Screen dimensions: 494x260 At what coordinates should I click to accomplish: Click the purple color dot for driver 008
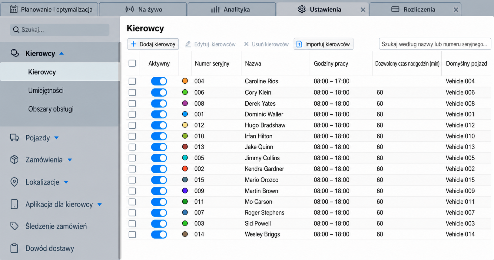click(x=185, y=103)
